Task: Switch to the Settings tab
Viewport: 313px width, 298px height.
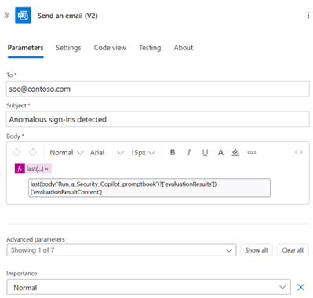Action: 68,48
